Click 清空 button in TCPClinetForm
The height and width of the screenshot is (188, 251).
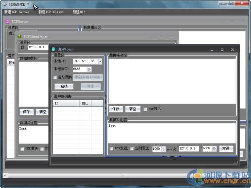(x=42, y=112)
